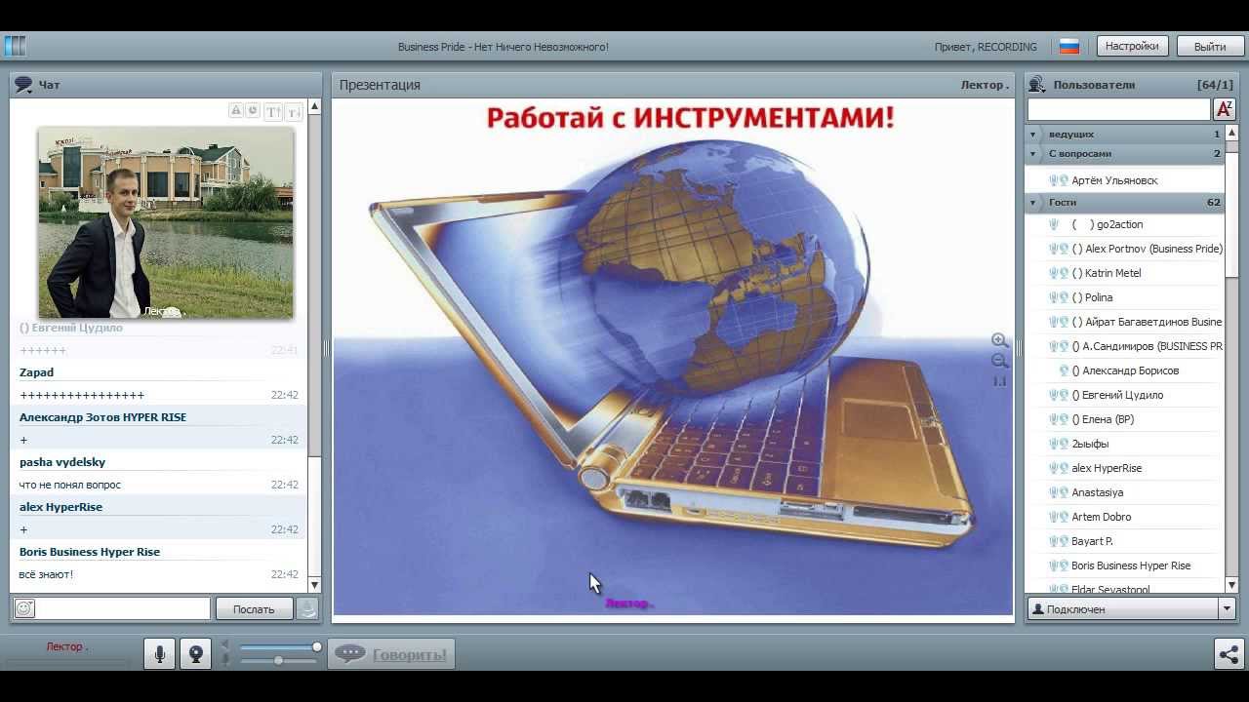Click microphone icon next to Katrin Metel
Screen dimensions: 1249x702
point(1054,273)
